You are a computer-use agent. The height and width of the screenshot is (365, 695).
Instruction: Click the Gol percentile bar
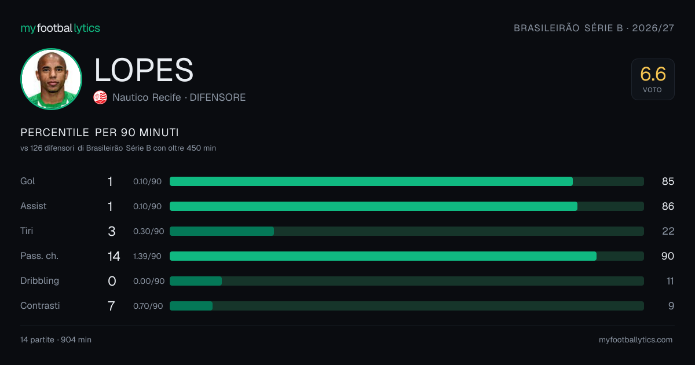coord(407,181)
